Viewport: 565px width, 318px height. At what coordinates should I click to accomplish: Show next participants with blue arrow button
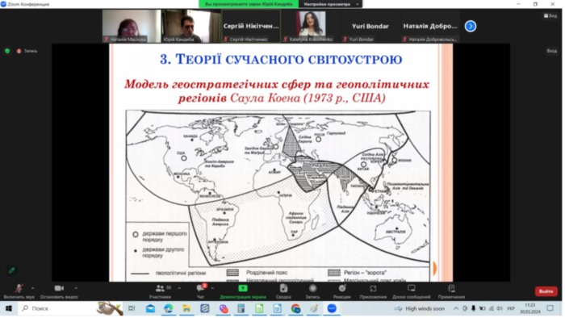pyautogui.click(x=471, y=26)
